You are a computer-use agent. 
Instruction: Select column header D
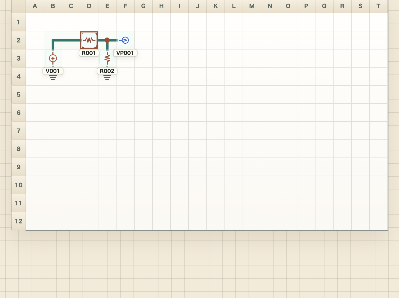click(89, 6)
